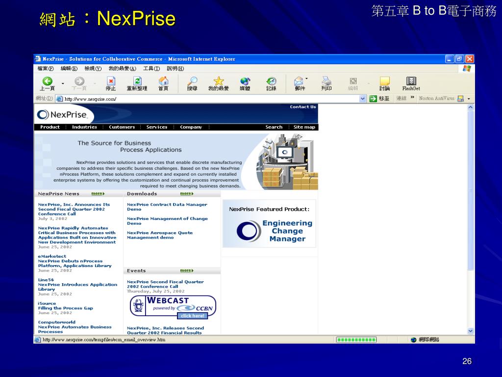The image size is (502, 377).
Task: Select the Customers navigation tab
Action: pos(122,127)
